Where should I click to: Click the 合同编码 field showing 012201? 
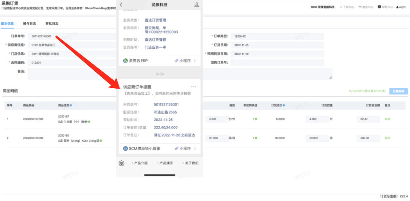72,63
